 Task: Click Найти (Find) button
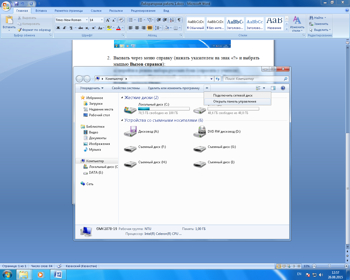pos(317,18)
